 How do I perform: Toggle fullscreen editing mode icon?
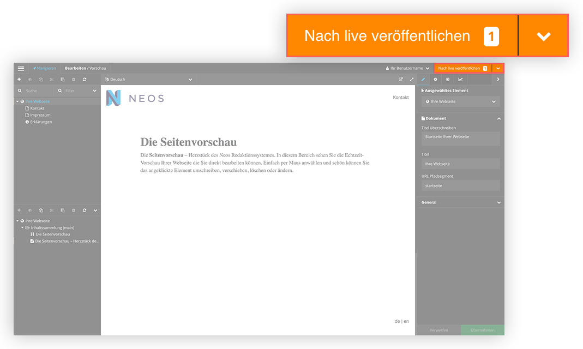(x=412, y=80)
